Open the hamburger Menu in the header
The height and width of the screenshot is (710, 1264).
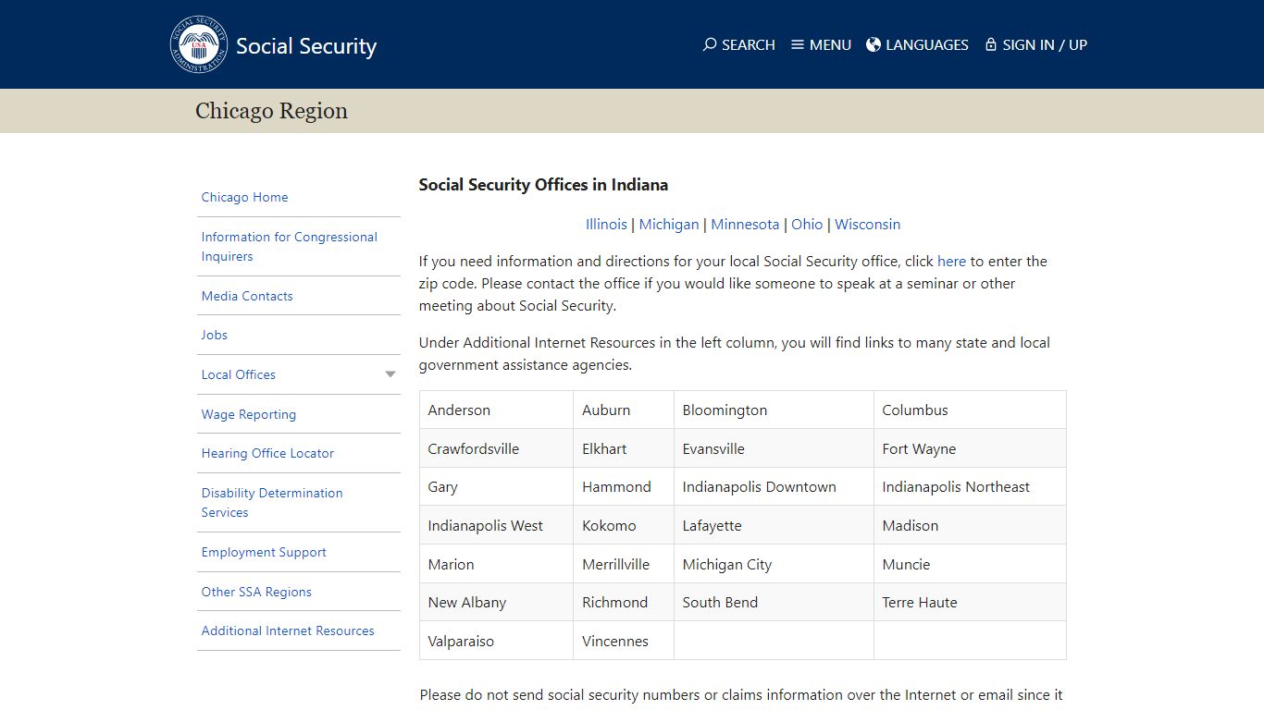click(821, 44)
